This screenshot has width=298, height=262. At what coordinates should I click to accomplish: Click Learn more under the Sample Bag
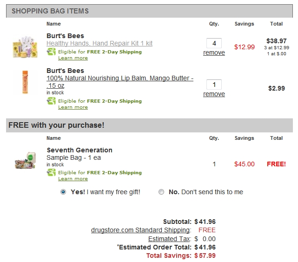[x=73, y=179]
